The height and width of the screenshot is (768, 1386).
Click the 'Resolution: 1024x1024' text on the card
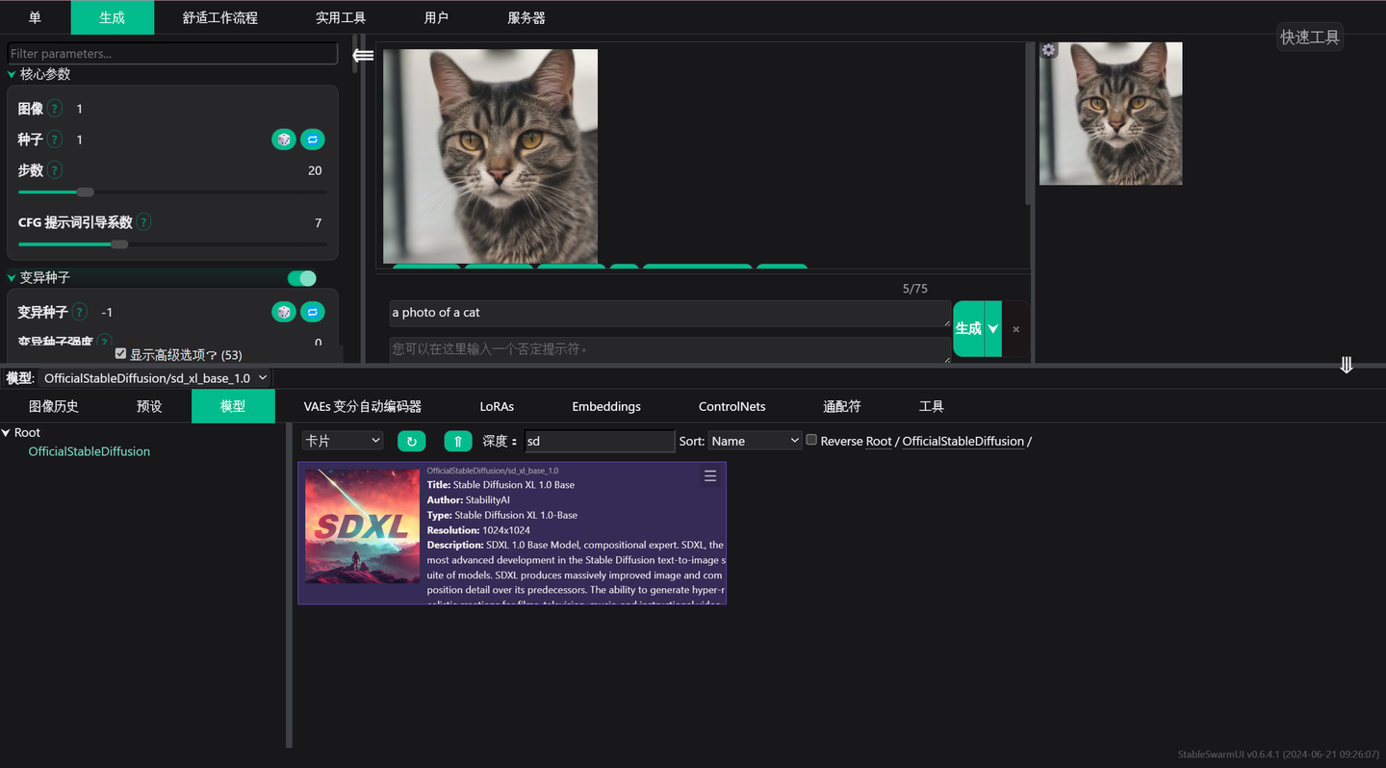478,530
